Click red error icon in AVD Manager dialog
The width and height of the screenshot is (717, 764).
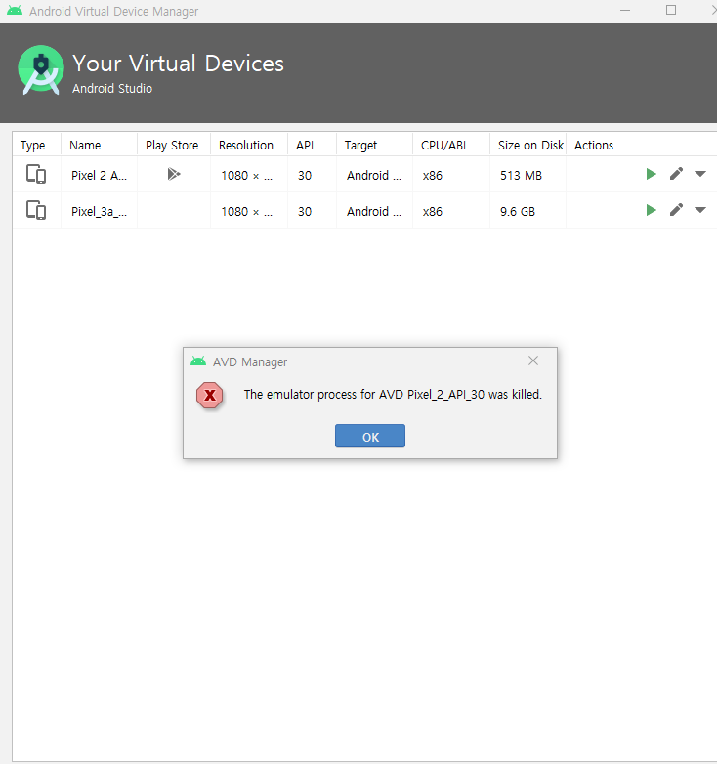click(x=210, y=395)
